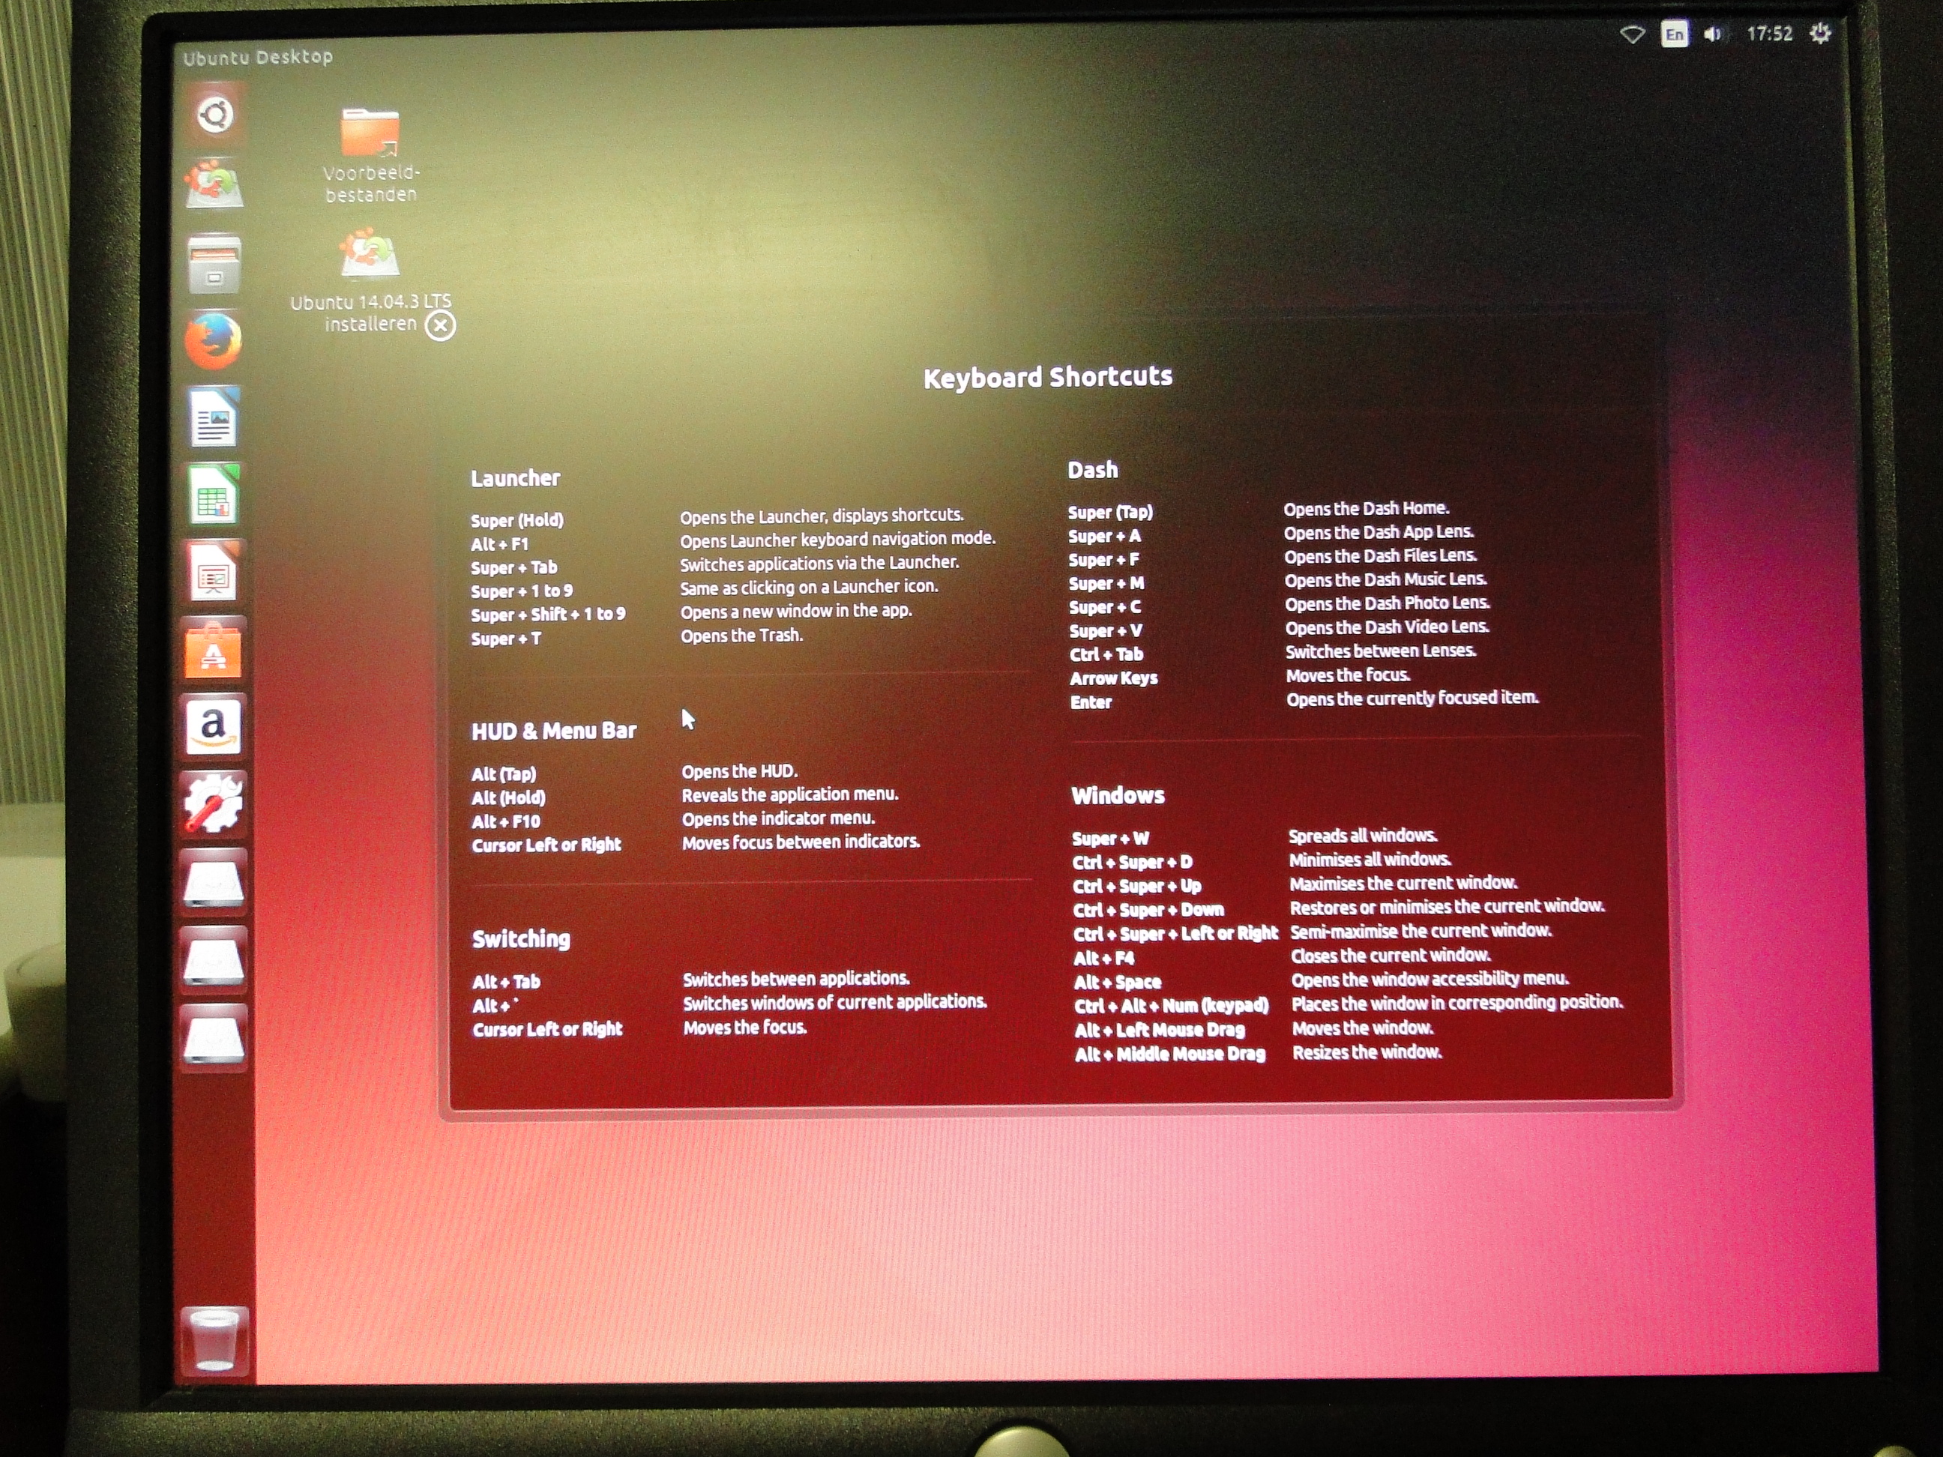
Task: Open the network indicator menu
Action: click(x=1632, y=35)
